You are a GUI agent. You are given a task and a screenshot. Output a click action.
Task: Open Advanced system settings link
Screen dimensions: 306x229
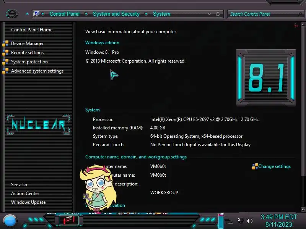pyautogui.click(x=37, y=71)
